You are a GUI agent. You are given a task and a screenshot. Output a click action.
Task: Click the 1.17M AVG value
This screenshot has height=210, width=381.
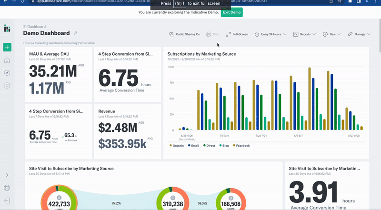(x=47, y=88)
